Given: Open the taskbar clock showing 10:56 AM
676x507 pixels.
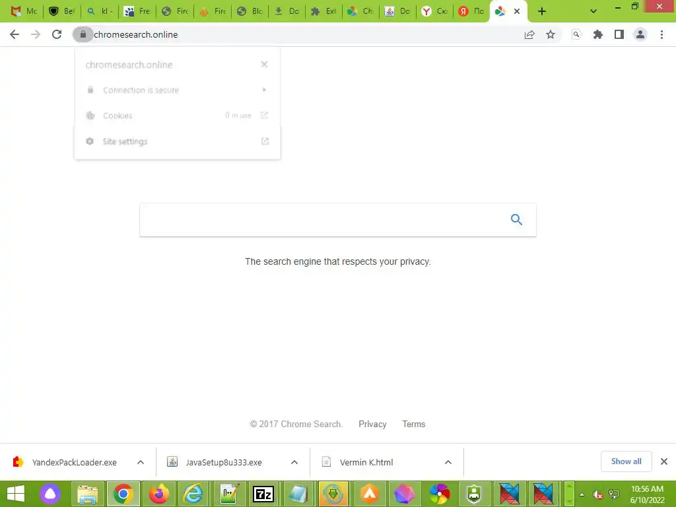Looking at the screenshot, I should pyautogui.click(x=647, y=494).
